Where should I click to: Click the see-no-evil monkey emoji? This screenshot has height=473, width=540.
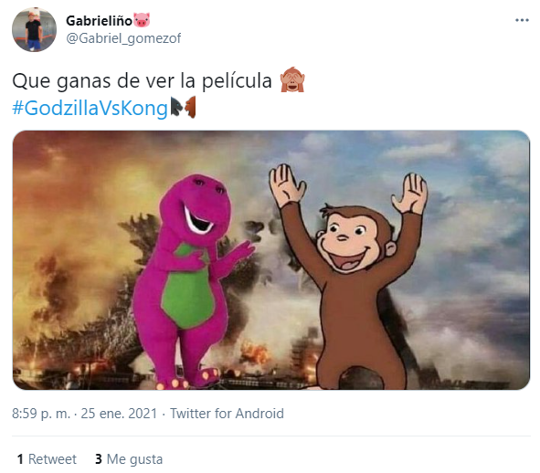pos(292,79)
